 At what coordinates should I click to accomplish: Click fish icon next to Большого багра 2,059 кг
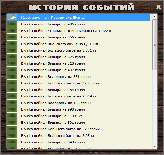pos(12,96)
